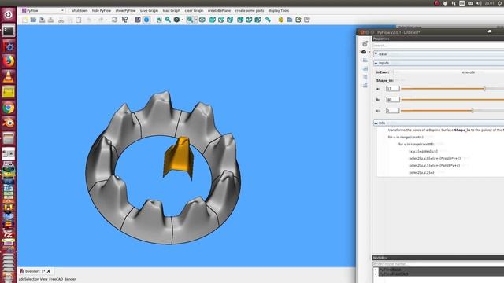The height and width of the screenshot is (283, 504).
Task: Click the slider handle for parameter c
Action: click(472, 110)
